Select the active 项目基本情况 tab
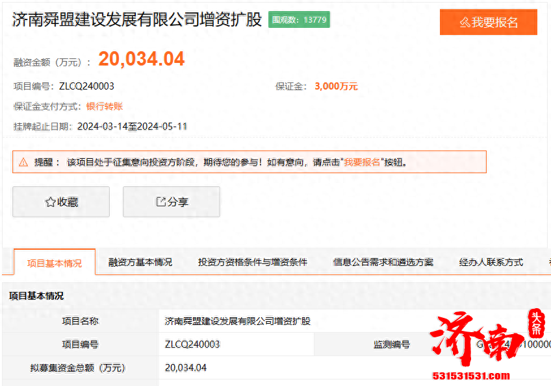Screen dimensions: 551x386 (55, 262)
